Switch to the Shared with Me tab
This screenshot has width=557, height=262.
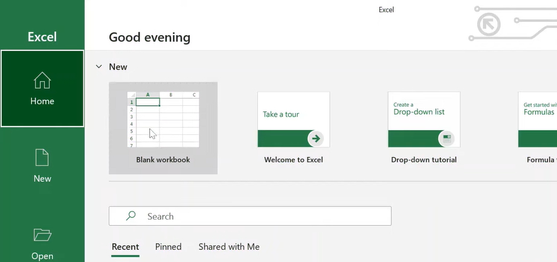pos(229,247)
